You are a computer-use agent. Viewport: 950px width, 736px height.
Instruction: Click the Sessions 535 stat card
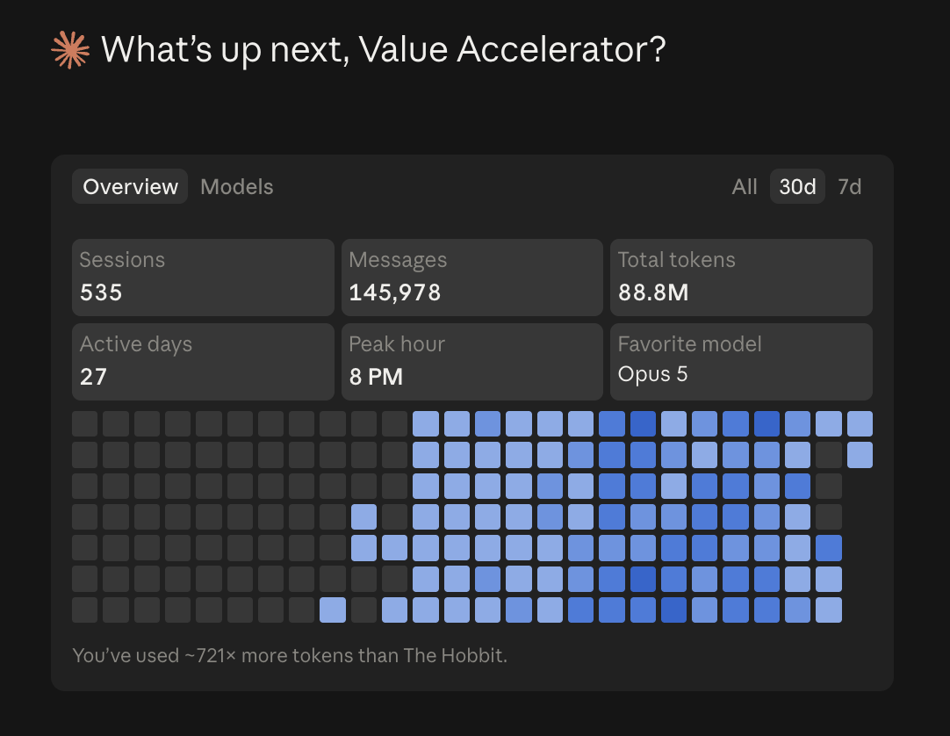pyautogui.click(x=203, y=277)
